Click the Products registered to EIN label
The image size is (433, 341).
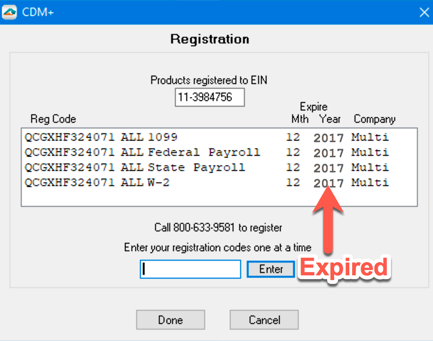(x=208, y=80)
